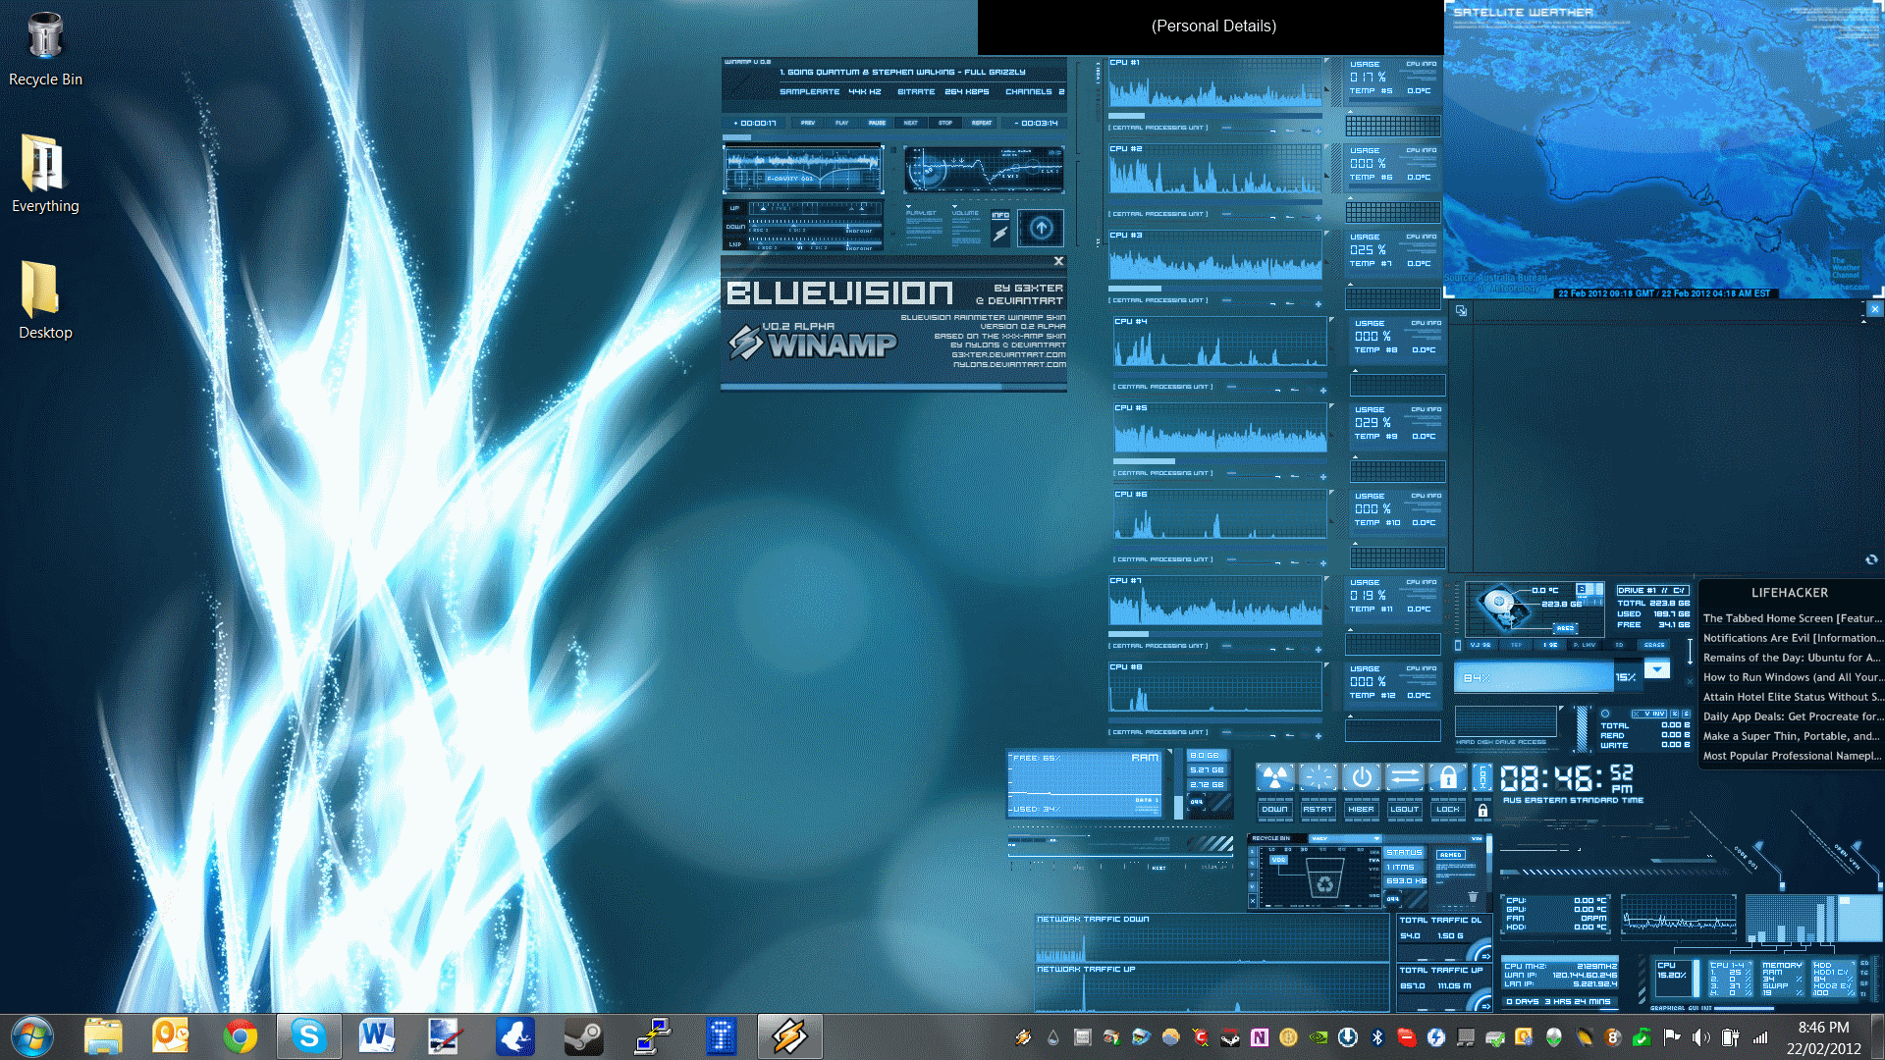This screenshot has width=1885, height=1060.
Task: Open the Recycle Bin widget dropdown
Action: [x=1345, y=839]
